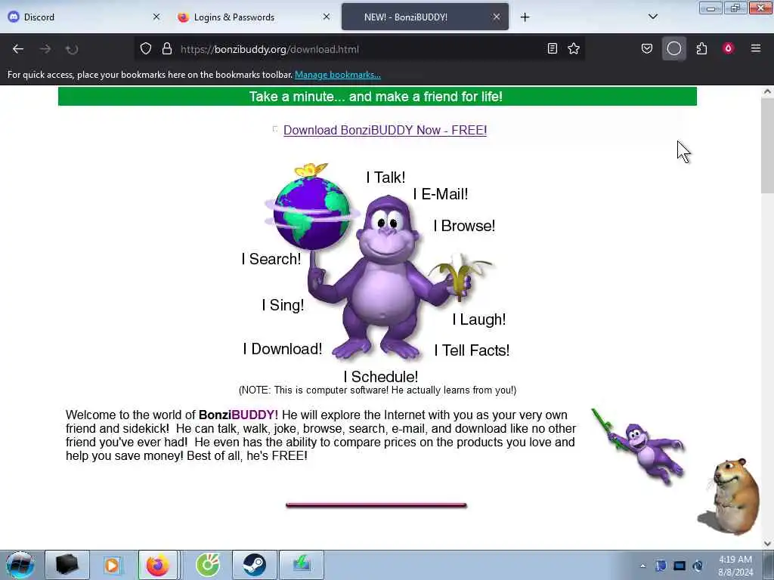Toggle reader view icon in address bar

pyautogui.click(x=553, y=48)
